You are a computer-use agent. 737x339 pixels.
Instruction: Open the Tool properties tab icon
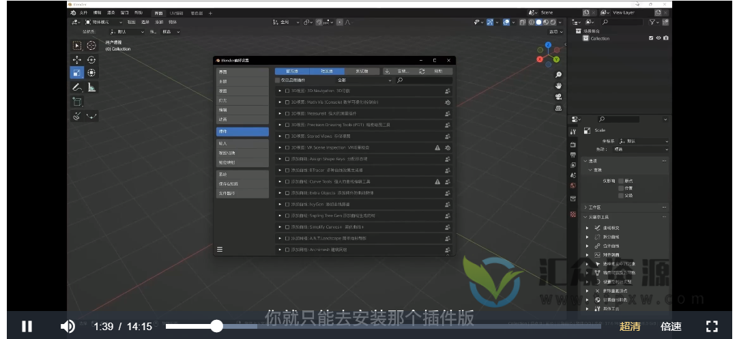point(573,132)
